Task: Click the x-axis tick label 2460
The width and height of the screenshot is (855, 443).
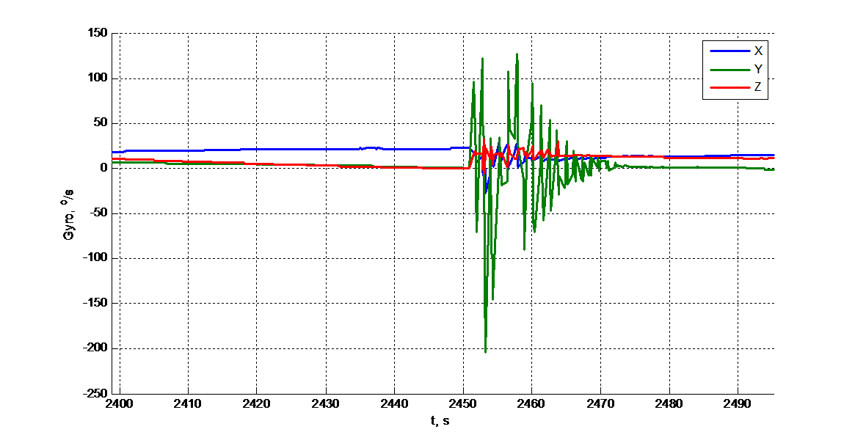Action: coord(531,404)
